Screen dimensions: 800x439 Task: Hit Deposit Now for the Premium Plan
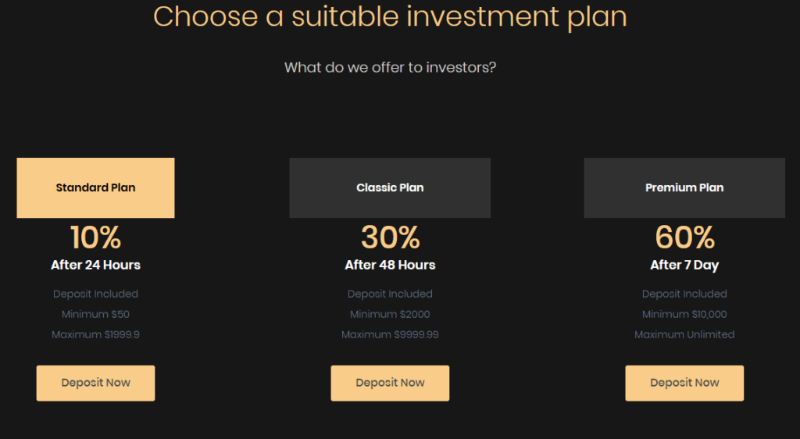684,383
